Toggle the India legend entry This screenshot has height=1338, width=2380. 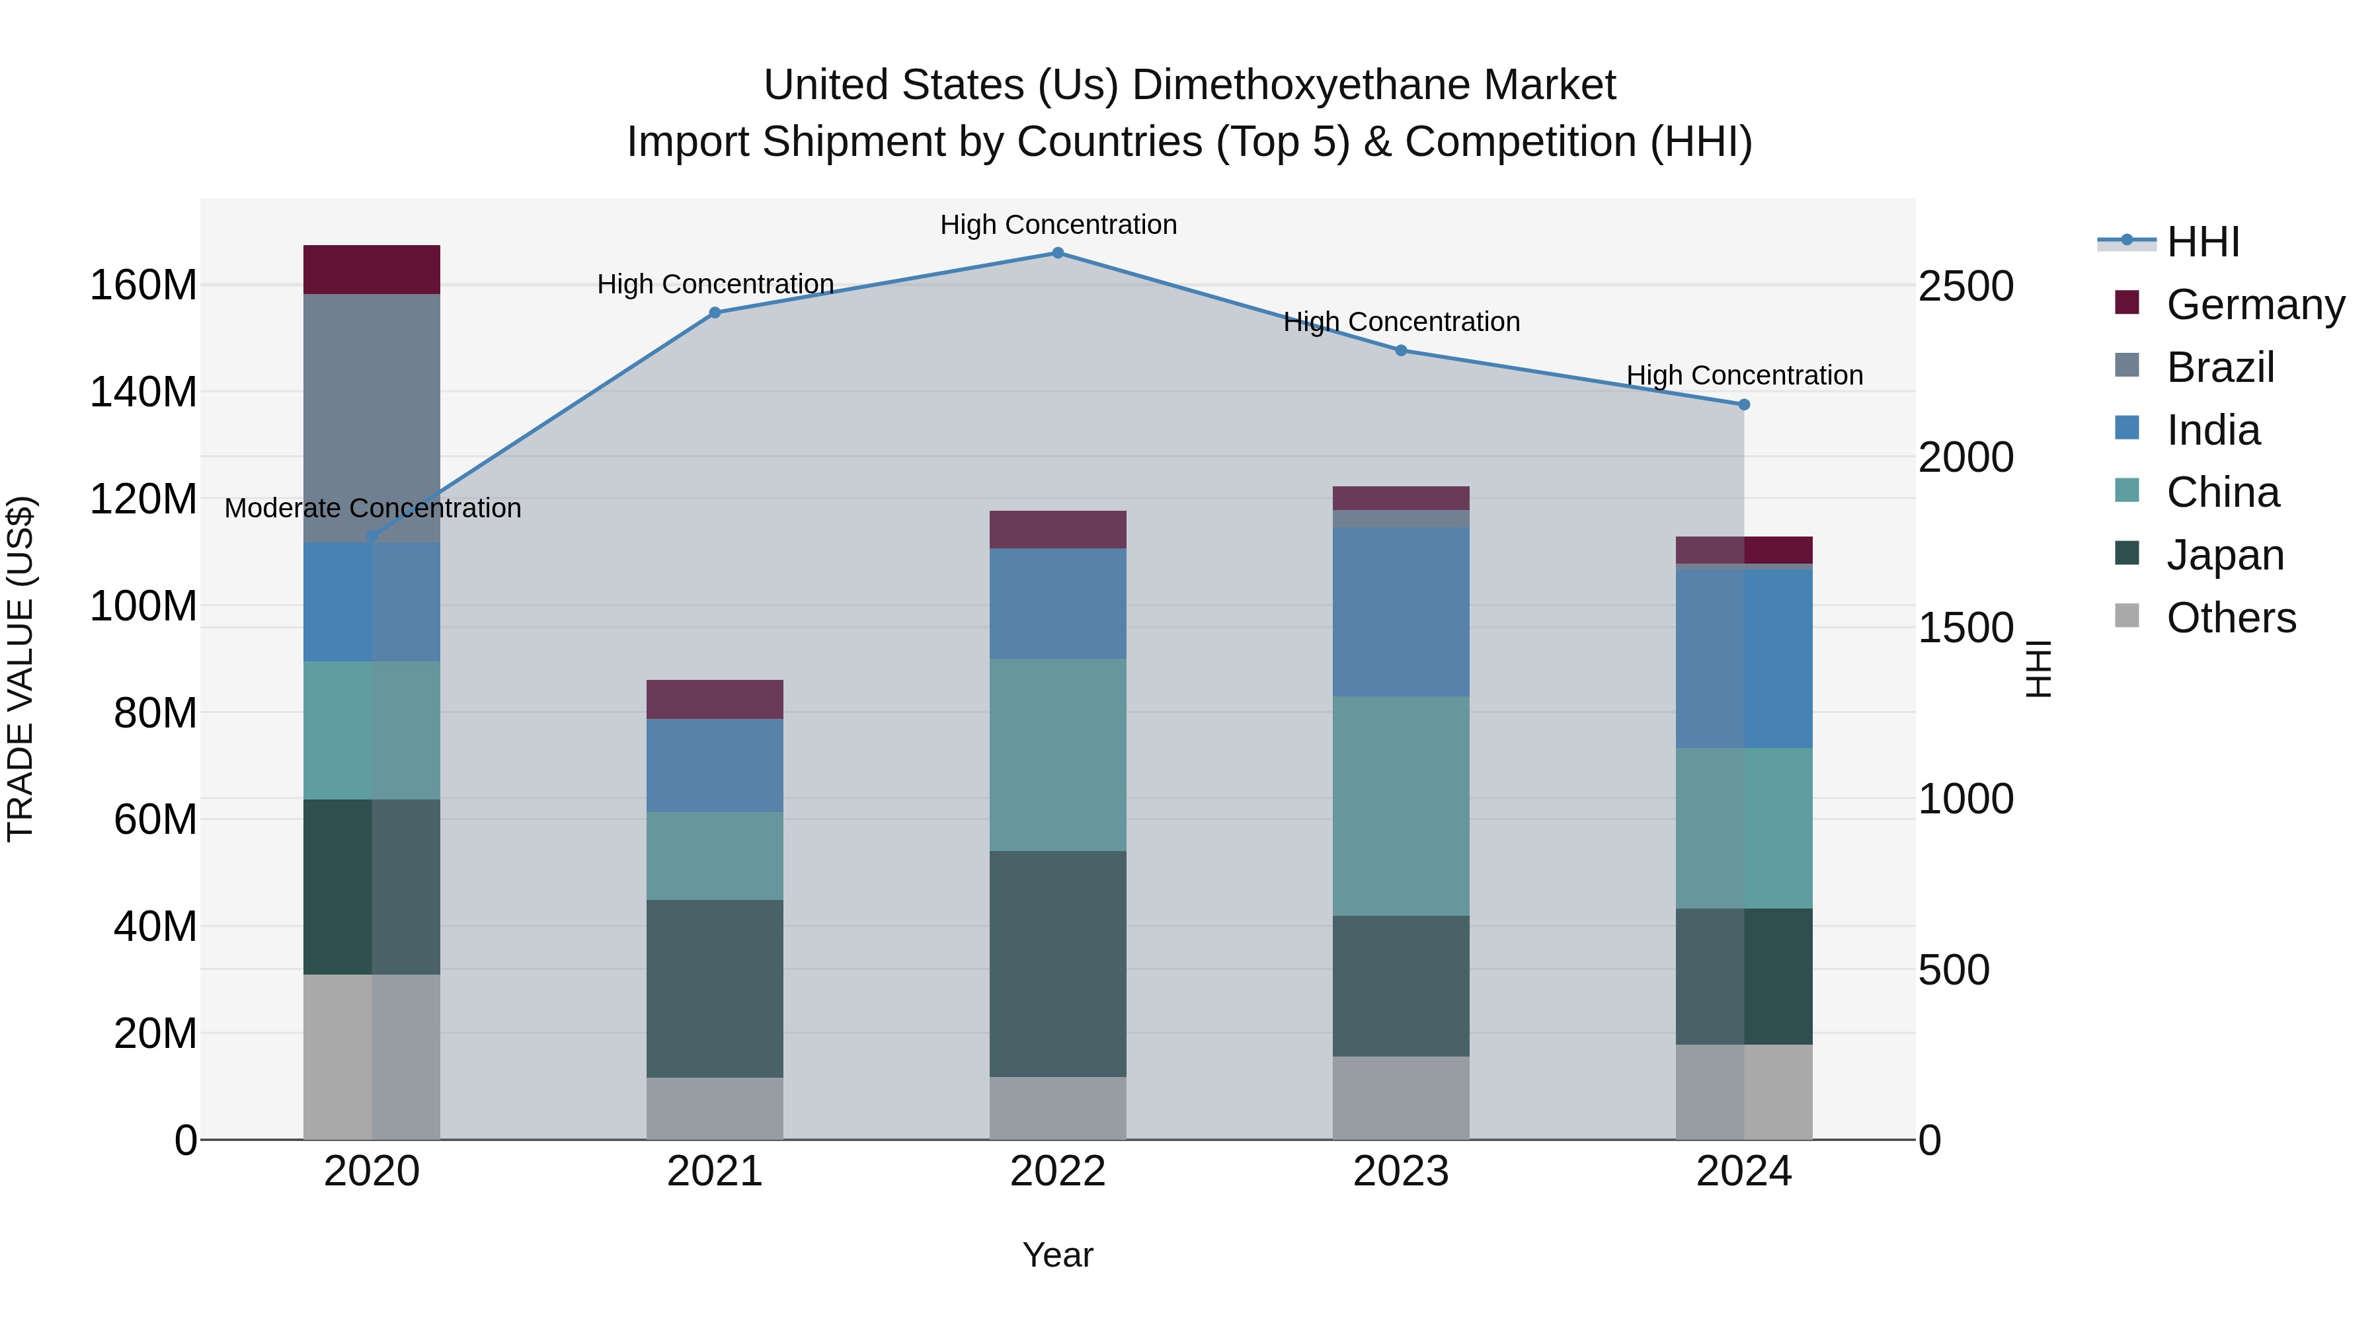[x=2187, y=429]
